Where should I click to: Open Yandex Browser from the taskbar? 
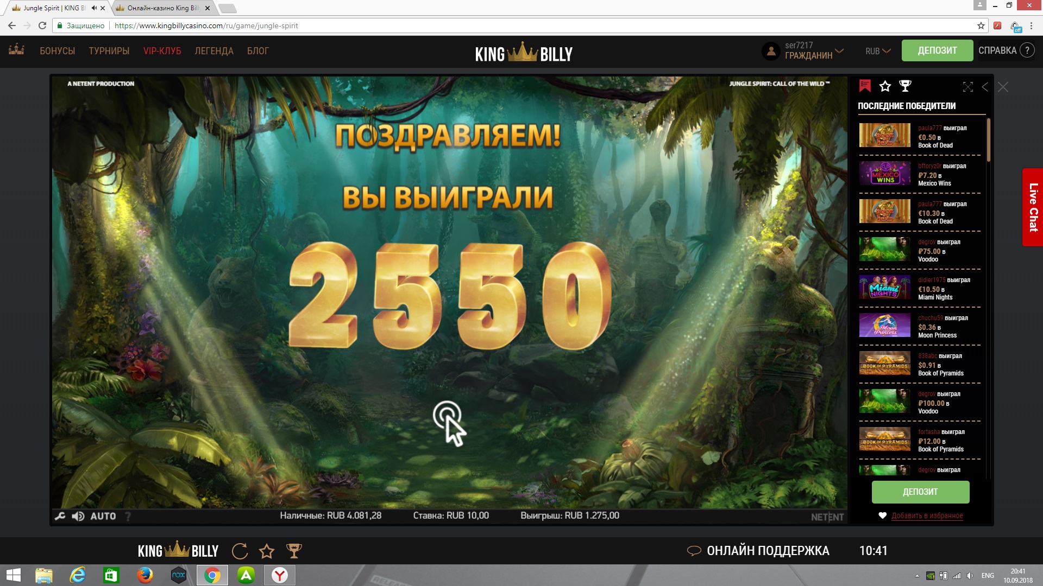(280, 575)
